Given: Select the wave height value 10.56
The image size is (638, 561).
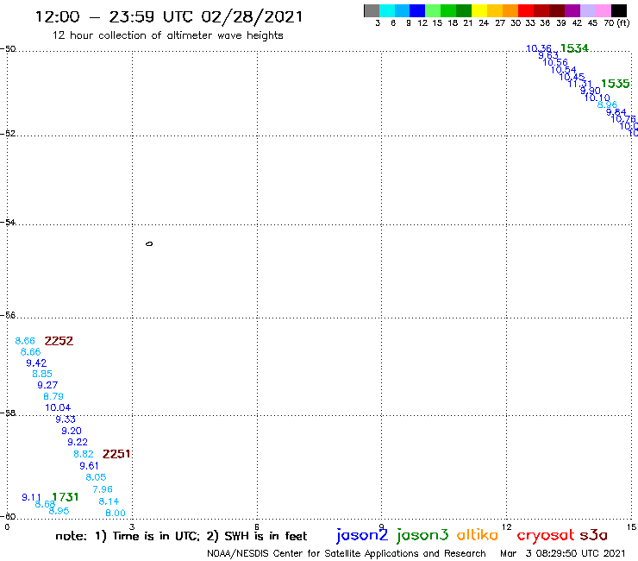Looking at the screenshot, I should 555,62.
